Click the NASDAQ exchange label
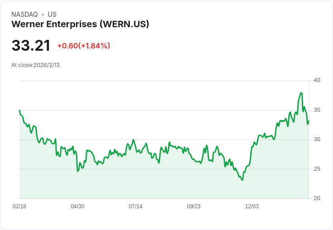The image size is (333, 230). (x=24, y=14)
